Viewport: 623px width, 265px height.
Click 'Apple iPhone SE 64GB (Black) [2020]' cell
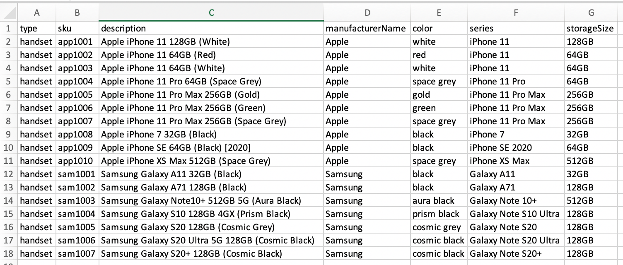tap(211, 147)
